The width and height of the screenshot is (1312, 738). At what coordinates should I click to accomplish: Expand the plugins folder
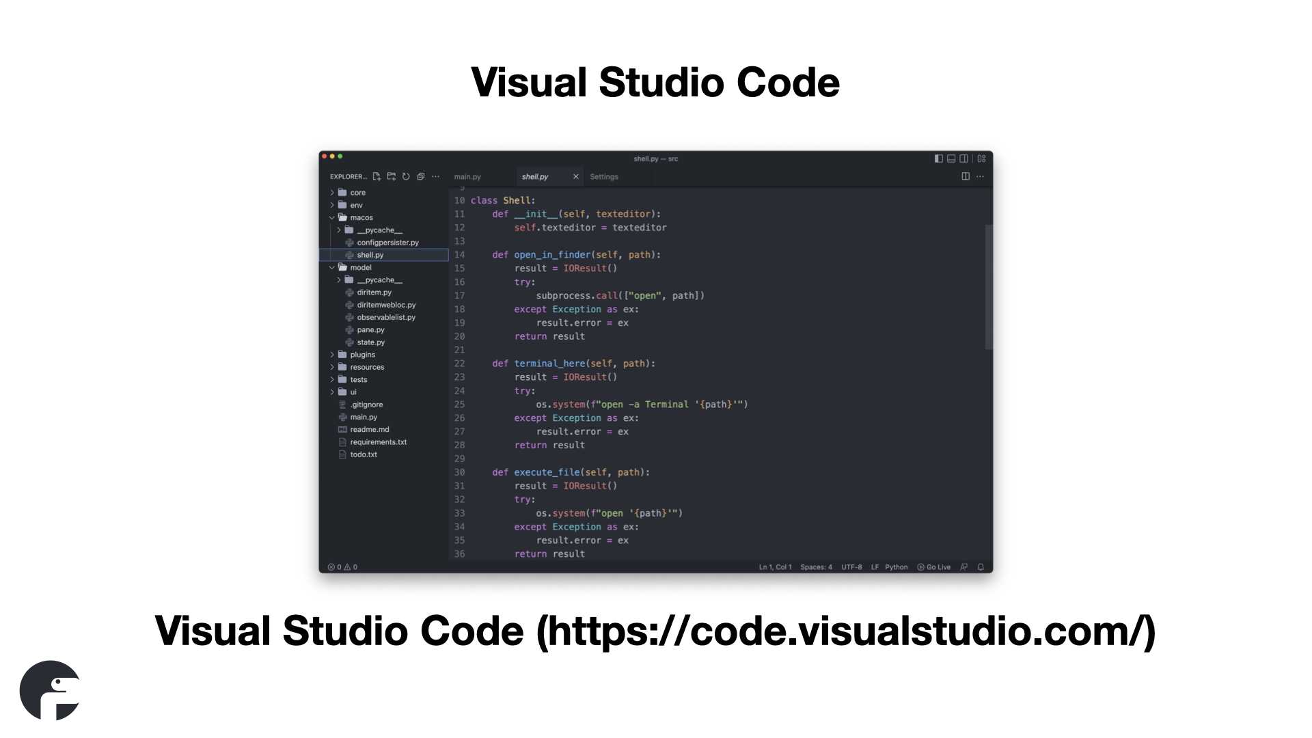click(383, 355)
